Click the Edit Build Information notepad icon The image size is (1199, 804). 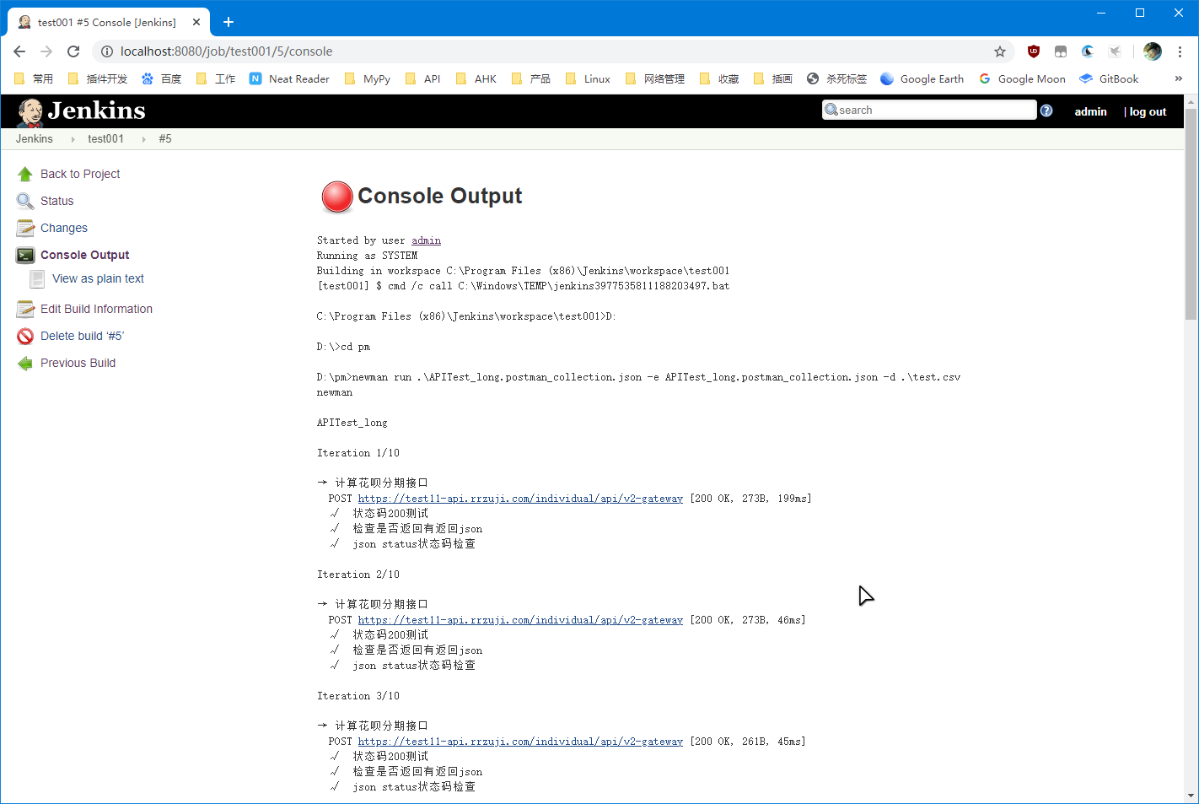pyautogui.click(x=25, y=309)
